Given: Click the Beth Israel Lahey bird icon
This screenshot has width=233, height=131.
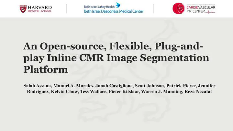Looking at the screenshot, I should pyautogui.click(x=118, y=5).
